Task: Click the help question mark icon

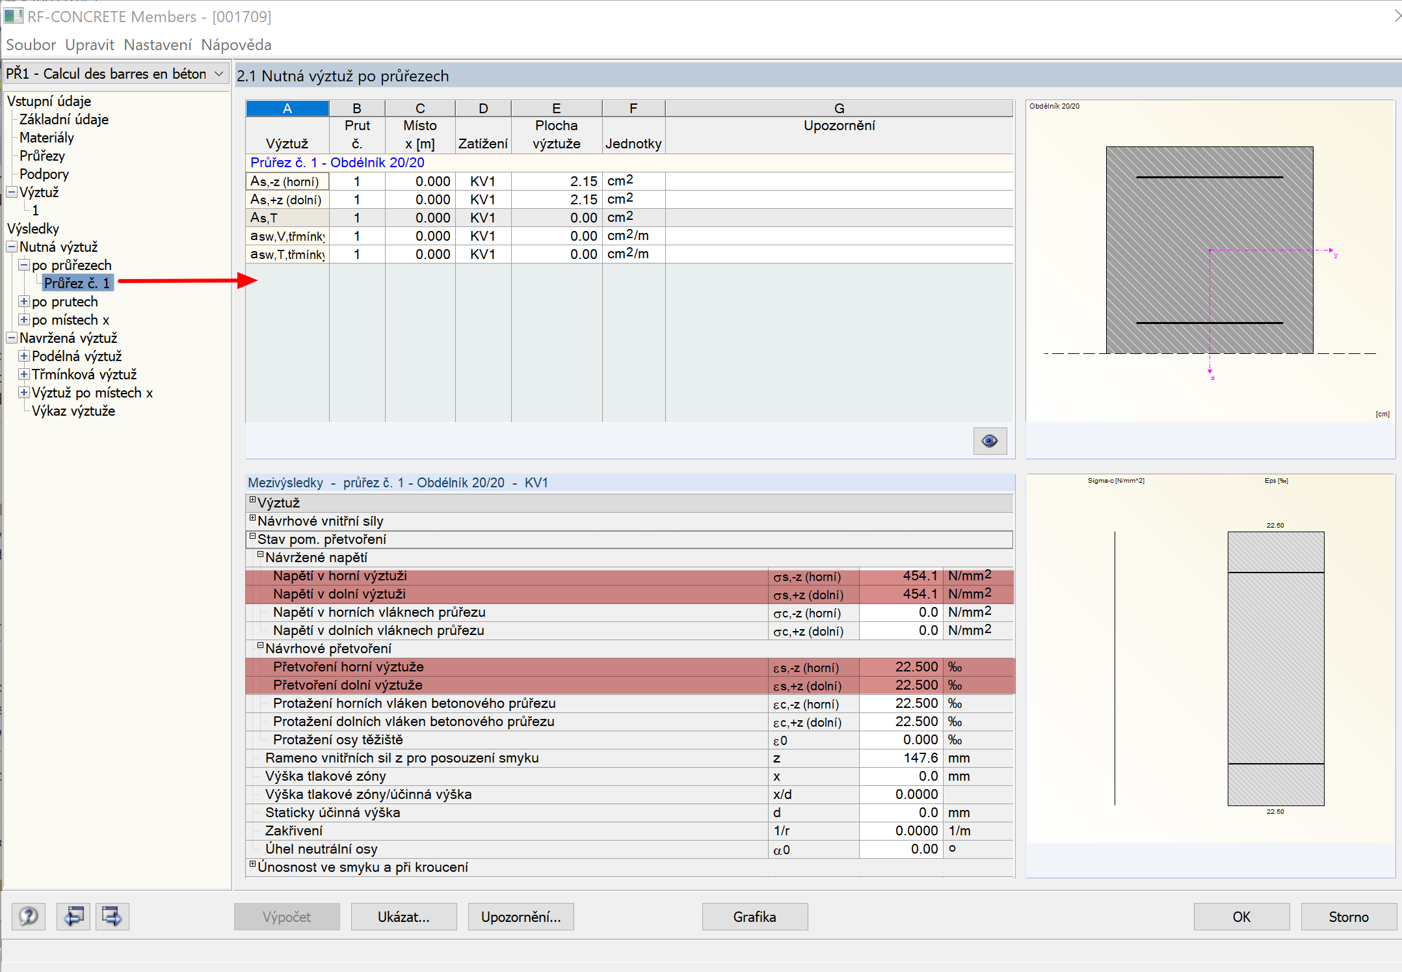Action: point(29,917)
